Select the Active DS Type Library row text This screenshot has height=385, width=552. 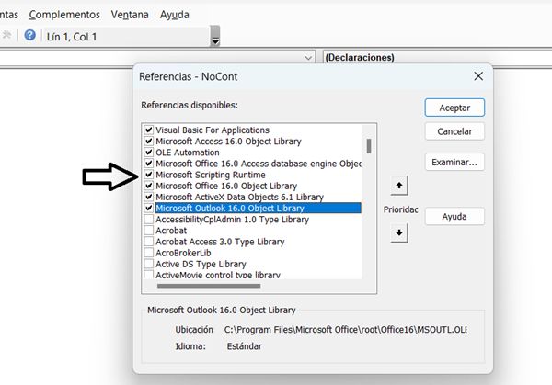pos(201,264)
